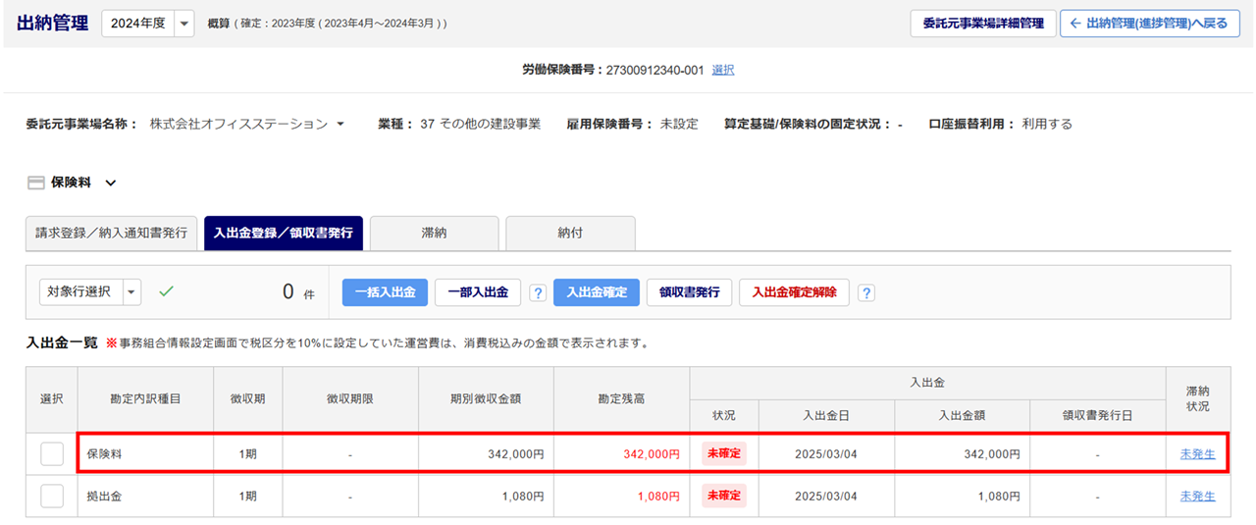Collapse the 保険料 section chevron
Screen dimensions: 1256x525
(x=111, y=183)
